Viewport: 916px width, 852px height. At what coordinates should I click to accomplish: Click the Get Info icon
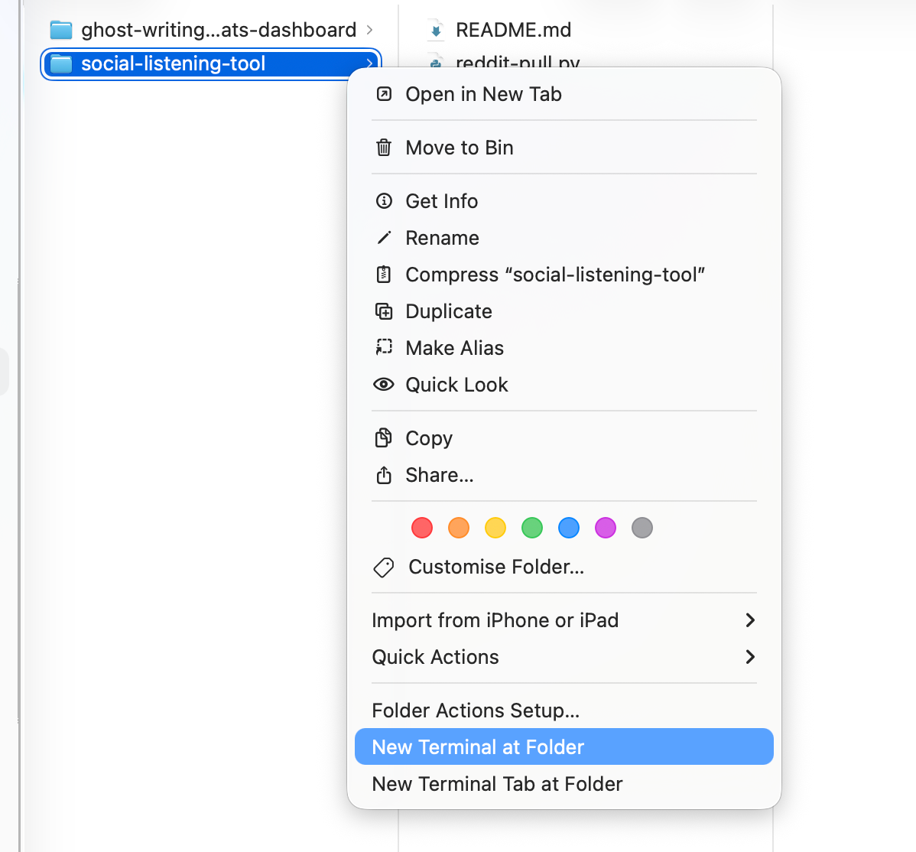click(384, 201)
